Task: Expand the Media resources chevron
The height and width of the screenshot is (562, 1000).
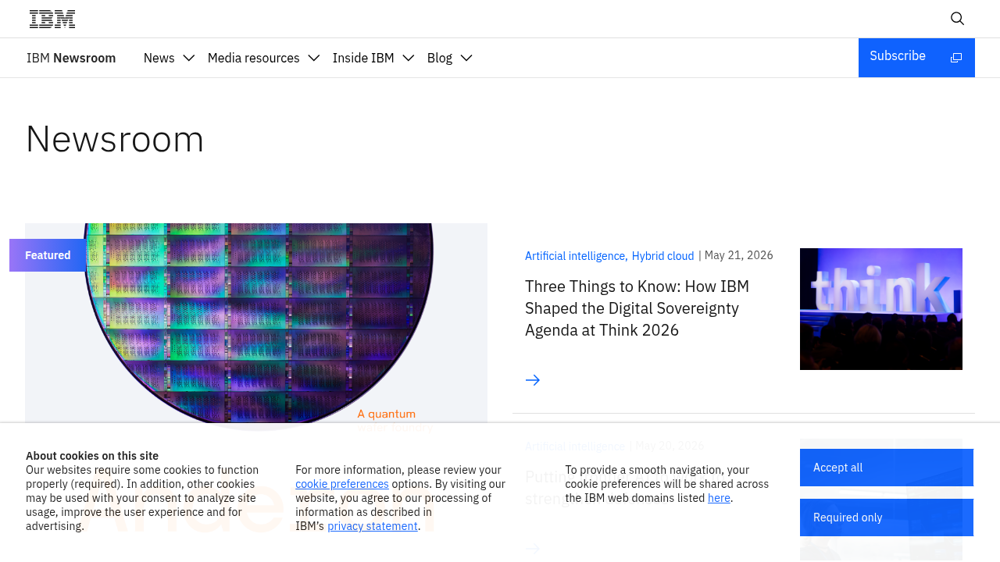Action: click(x=314, y=58)
